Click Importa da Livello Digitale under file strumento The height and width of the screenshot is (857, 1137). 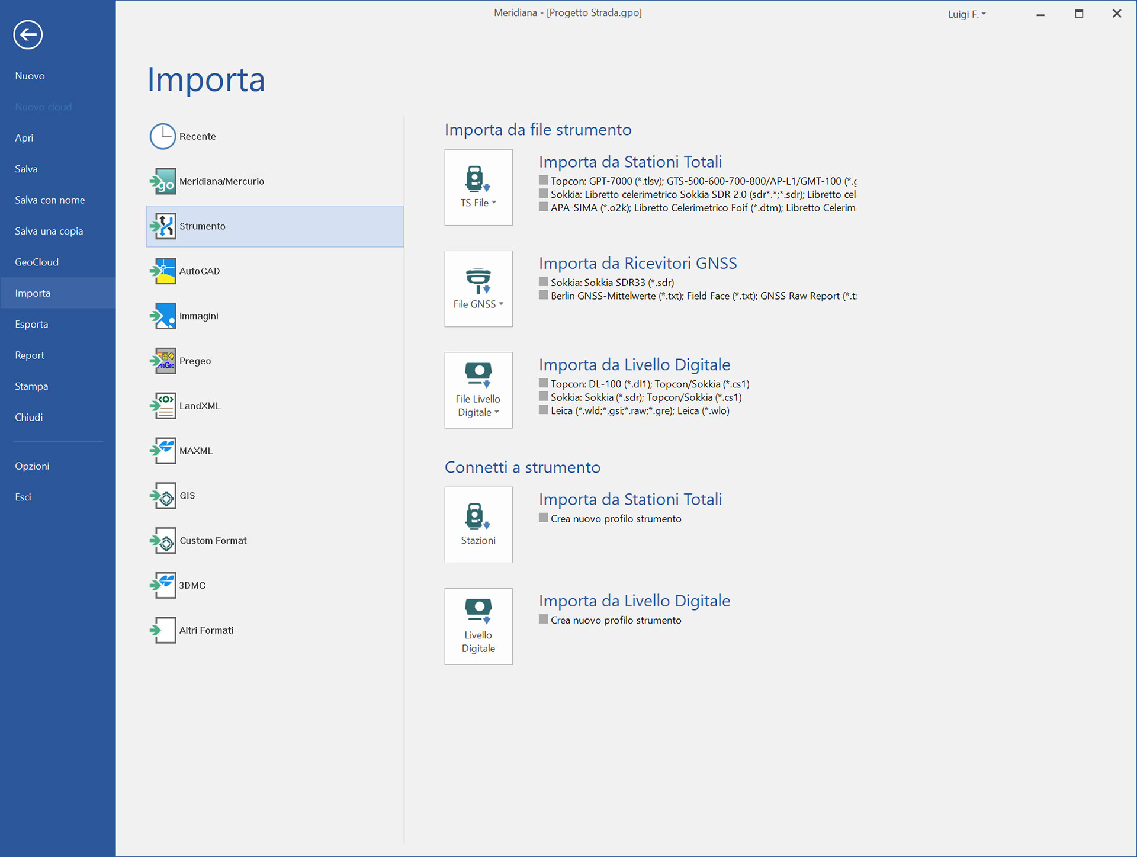point(635,365)
